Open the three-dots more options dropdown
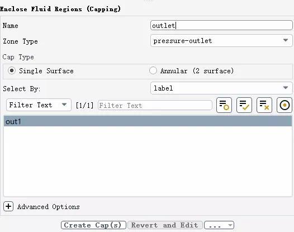 click(x=219, y=225)
